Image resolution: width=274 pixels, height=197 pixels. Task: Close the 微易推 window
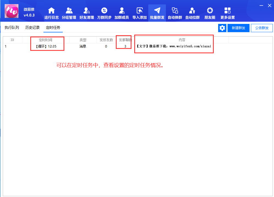(x=270, y=5)
